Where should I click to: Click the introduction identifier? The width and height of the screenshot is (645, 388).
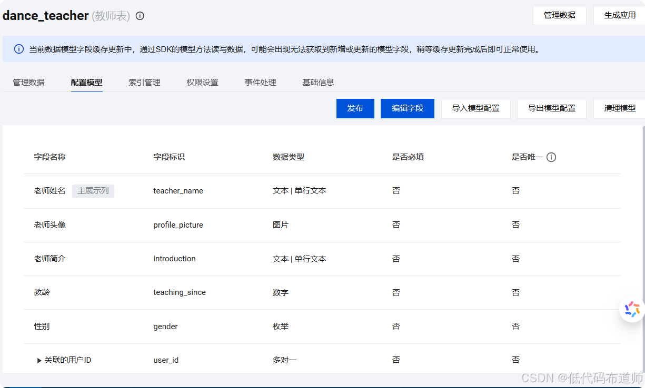click(174, 259)
